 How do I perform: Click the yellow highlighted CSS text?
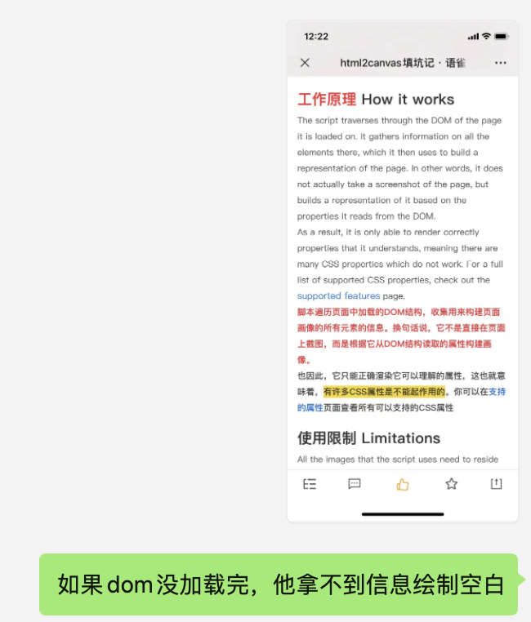click(384, 392)
